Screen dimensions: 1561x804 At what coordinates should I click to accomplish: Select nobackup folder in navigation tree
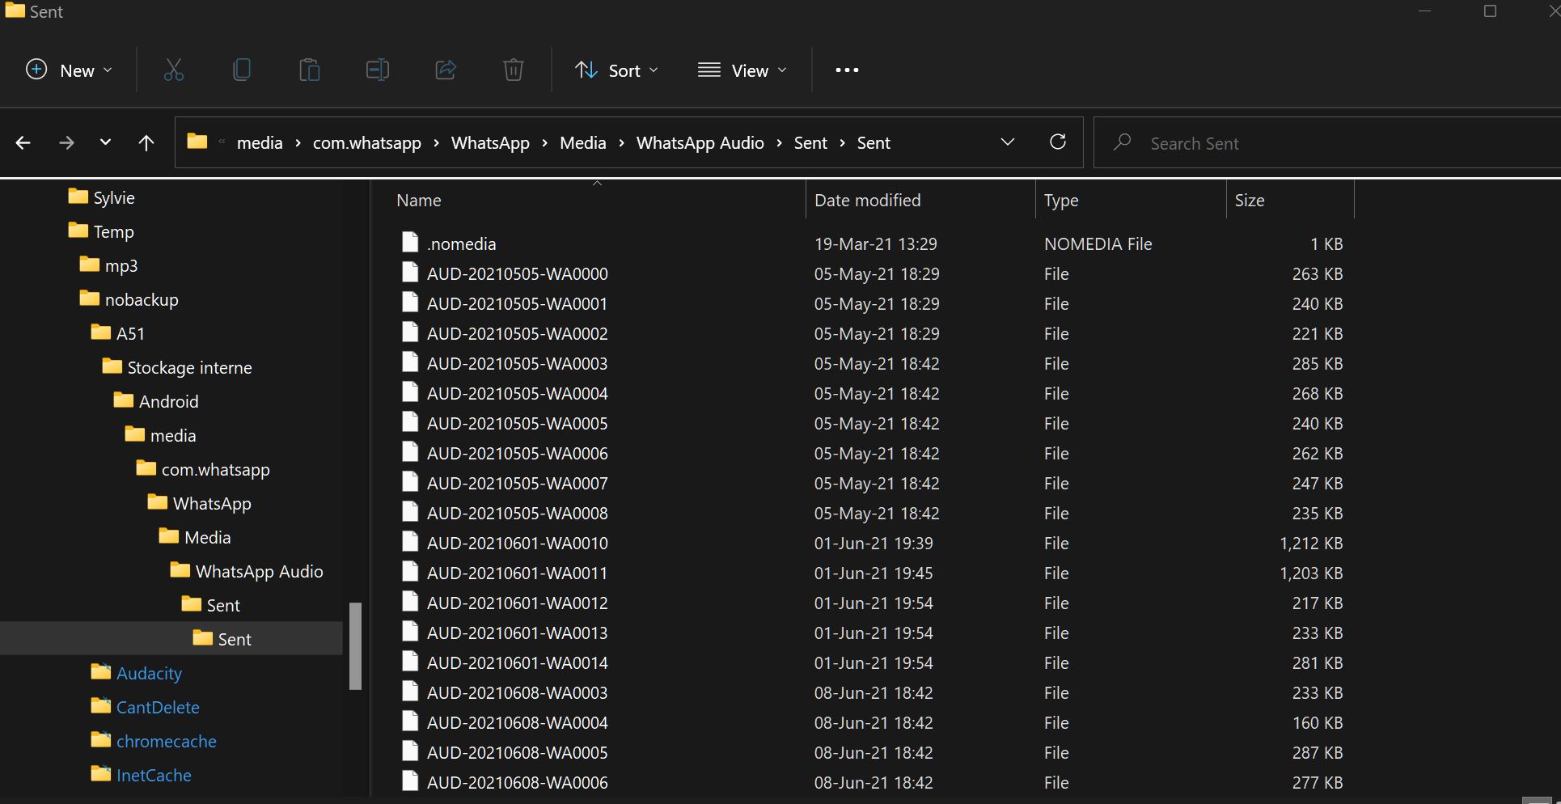(x=142, y=300)
